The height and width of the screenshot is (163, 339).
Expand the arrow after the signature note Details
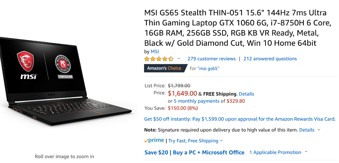(x=319, y=130)
